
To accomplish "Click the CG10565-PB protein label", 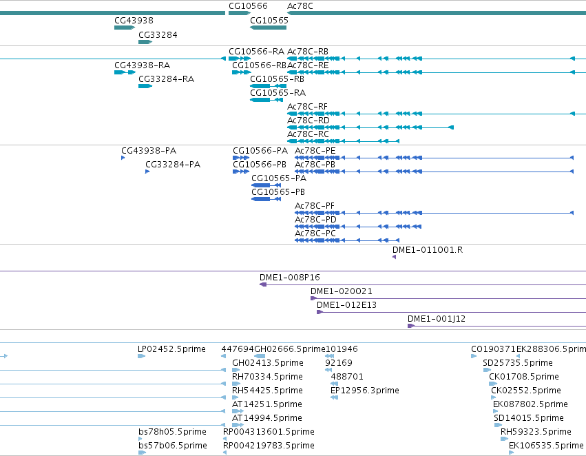I will tap(278, 191).
